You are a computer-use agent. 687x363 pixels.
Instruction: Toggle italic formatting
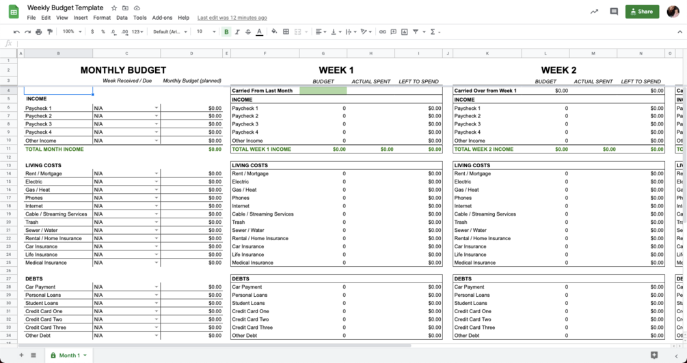237,32
